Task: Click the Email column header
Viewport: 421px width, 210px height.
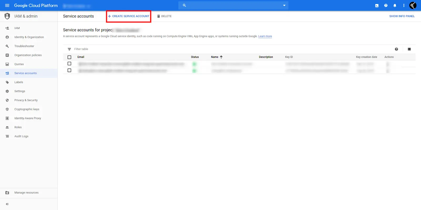Action: 81,57
